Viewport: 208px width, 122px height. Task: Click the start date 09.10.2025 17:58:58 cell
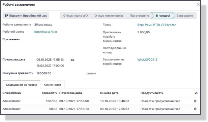[74, 101]
